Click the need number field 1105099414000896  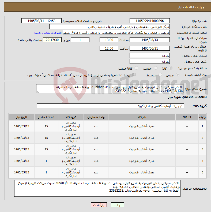coord(149,21)
